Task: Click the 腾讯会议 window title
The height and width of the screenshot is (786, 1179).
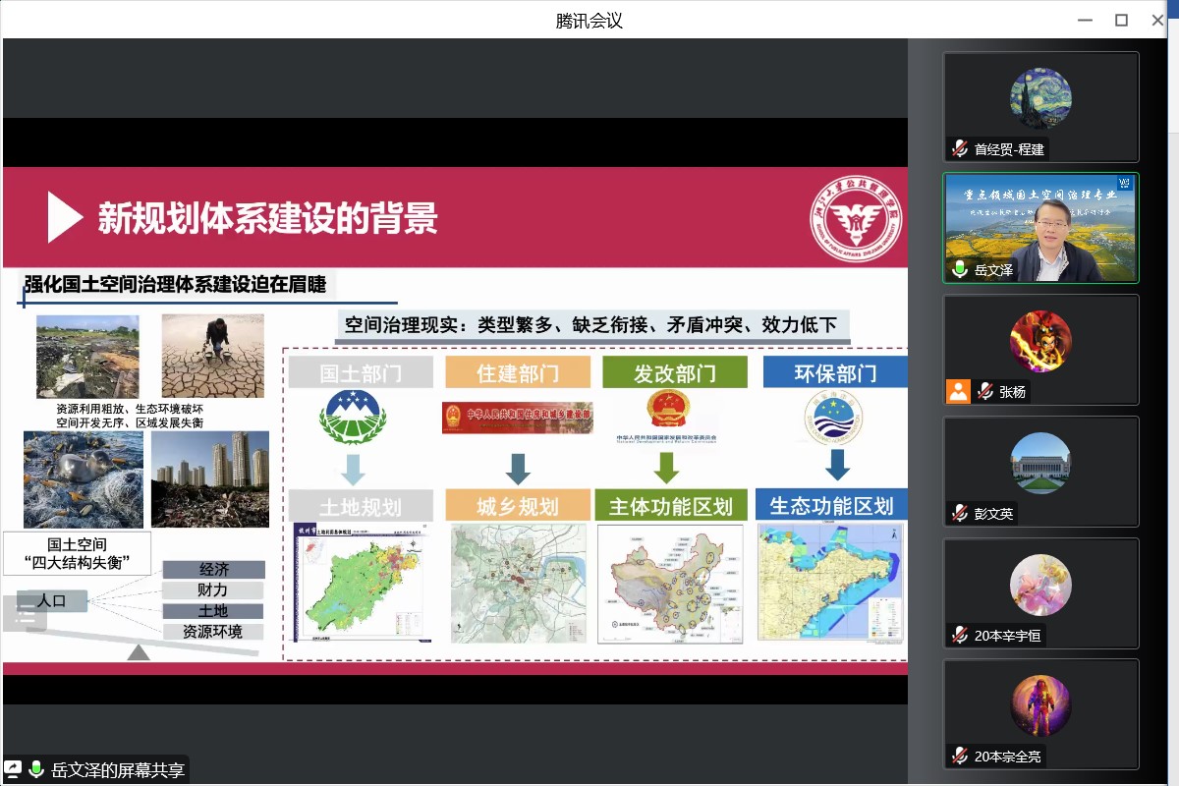Action: point(589,20)
